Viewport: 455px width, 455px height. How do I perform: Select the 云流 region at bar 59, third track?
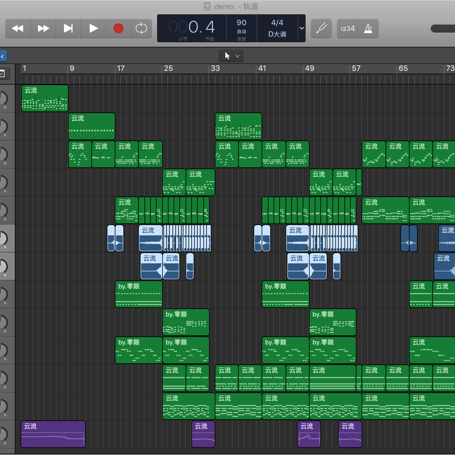point(374,154)
